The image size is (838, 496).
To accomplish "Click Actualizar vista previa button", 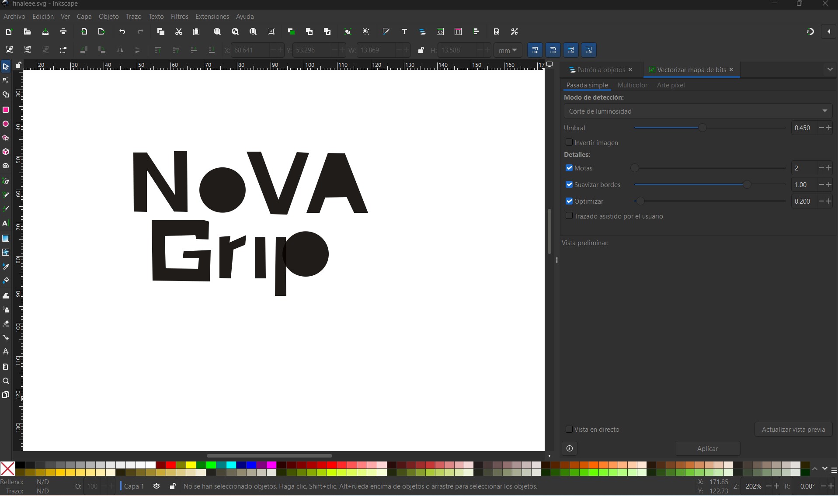I will click(x=793, y=429).
